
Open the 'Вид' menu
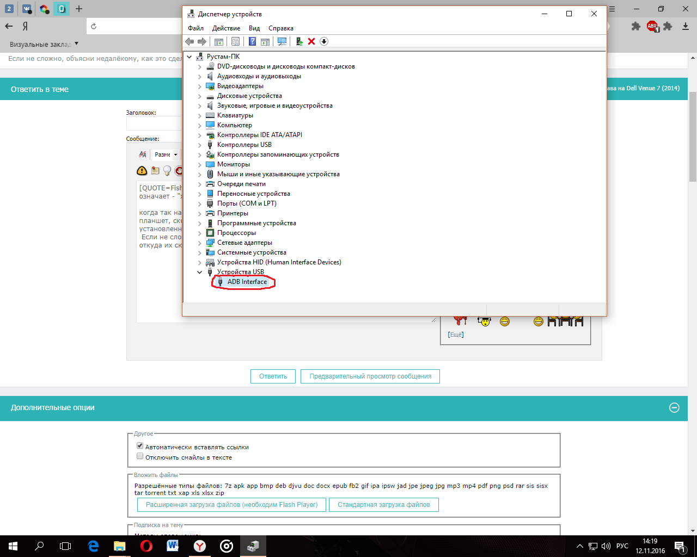(x=254, y=28)
